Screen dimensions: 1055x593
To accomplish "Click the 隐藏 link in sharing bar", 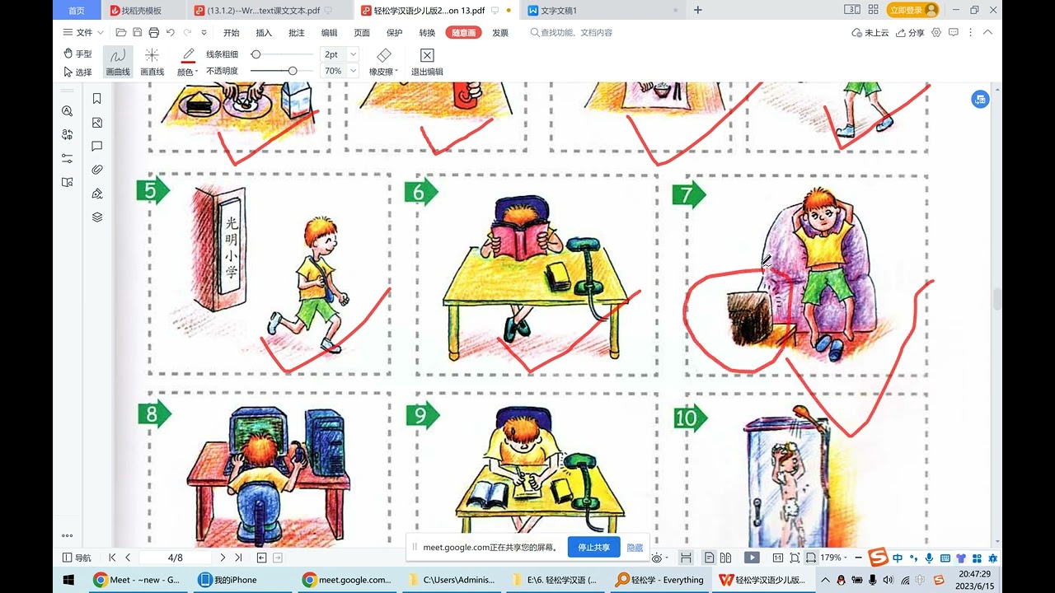I will click(635, 547).
